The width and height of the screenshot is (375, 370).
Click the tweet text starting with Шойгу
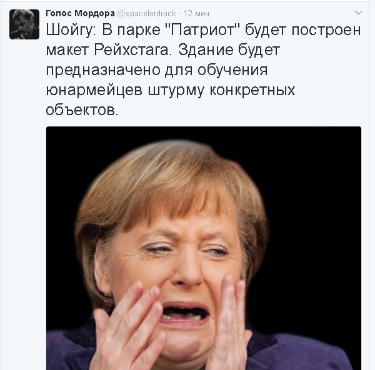[203, 69]
